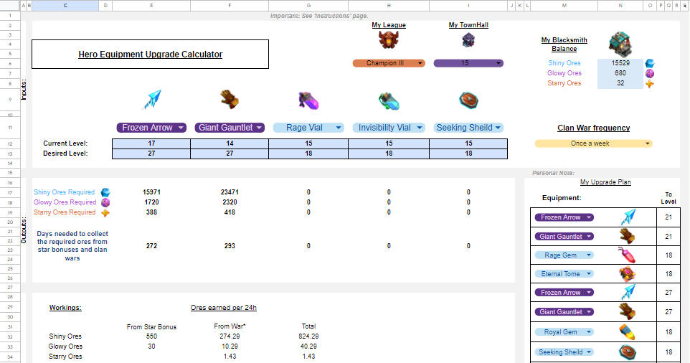Open the Seeking Sheild dropdown in inputs row

tap(468, 128)
